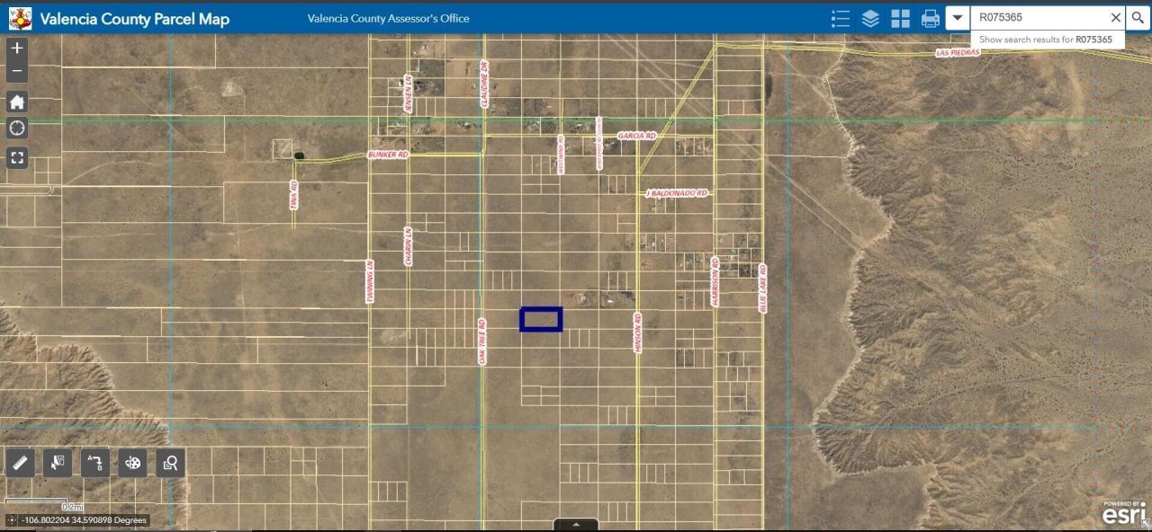Click the search box containing R075365
The width and height of the screenshot is (1152, 532).
point(1039,17)
